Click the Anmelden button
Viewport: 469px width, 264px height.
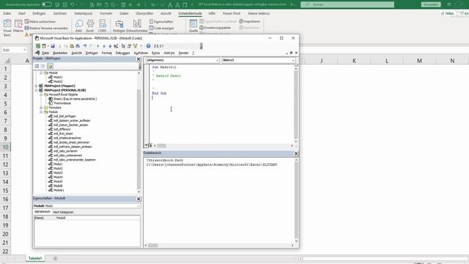[431, 4]
